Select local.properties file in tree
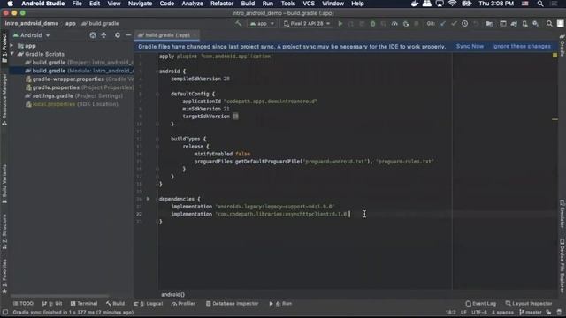Image resolution: width=566 pixels, height=318 pixels. click(x=72, y=104)
